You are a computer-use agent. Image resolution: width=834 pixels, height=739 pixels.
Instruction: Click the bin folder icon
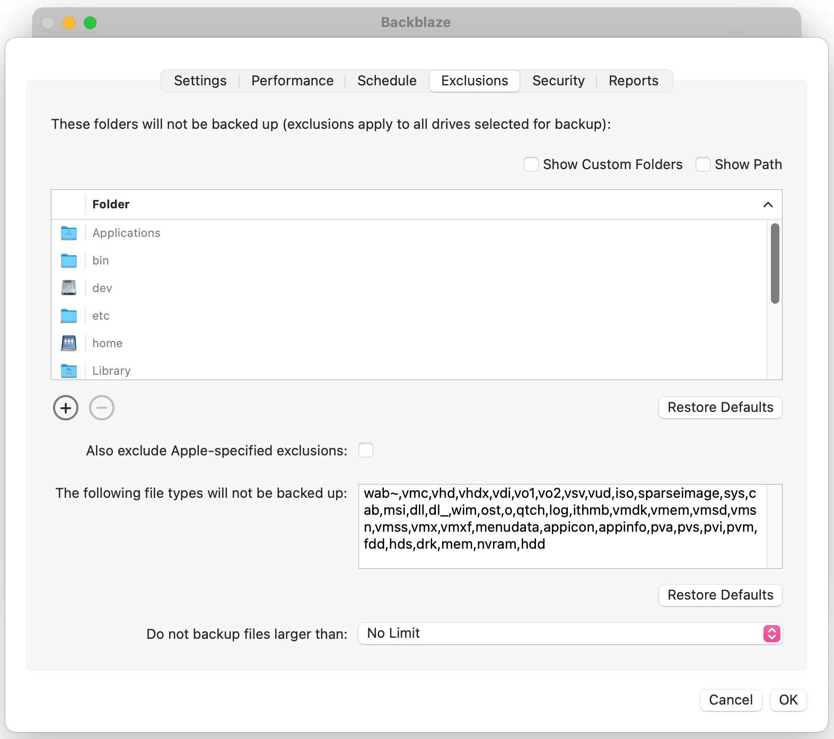69,261
